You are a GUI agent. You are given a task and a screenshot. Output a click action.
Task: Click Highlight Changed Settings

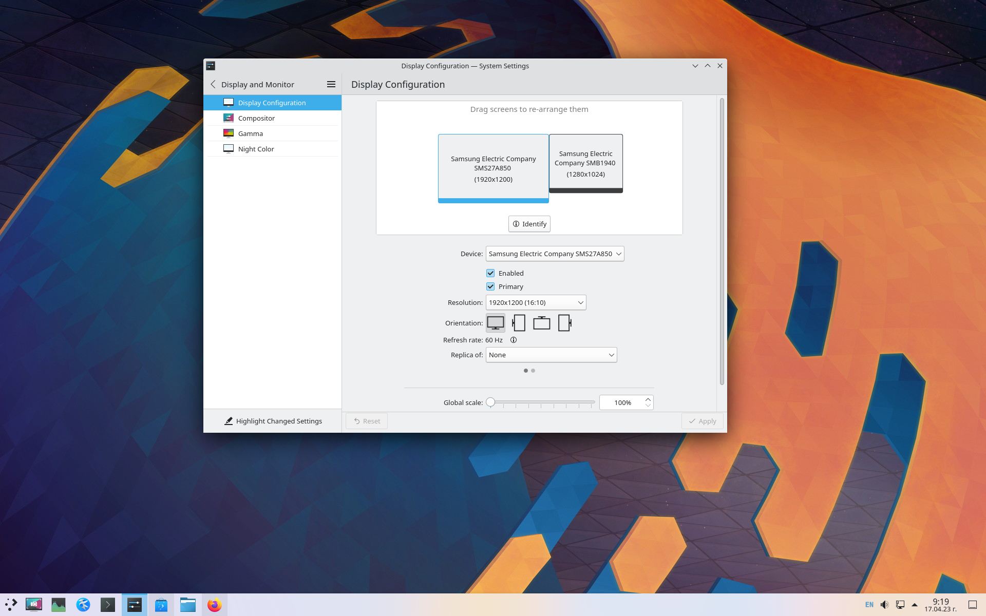click(x=273, y=421)
